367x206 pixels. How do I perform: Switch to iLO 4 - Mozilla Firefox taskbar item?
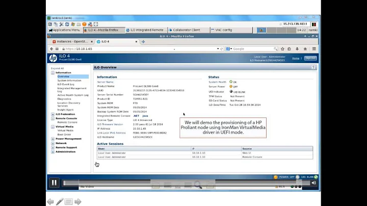pyautogui.click(x=104, y=30)
